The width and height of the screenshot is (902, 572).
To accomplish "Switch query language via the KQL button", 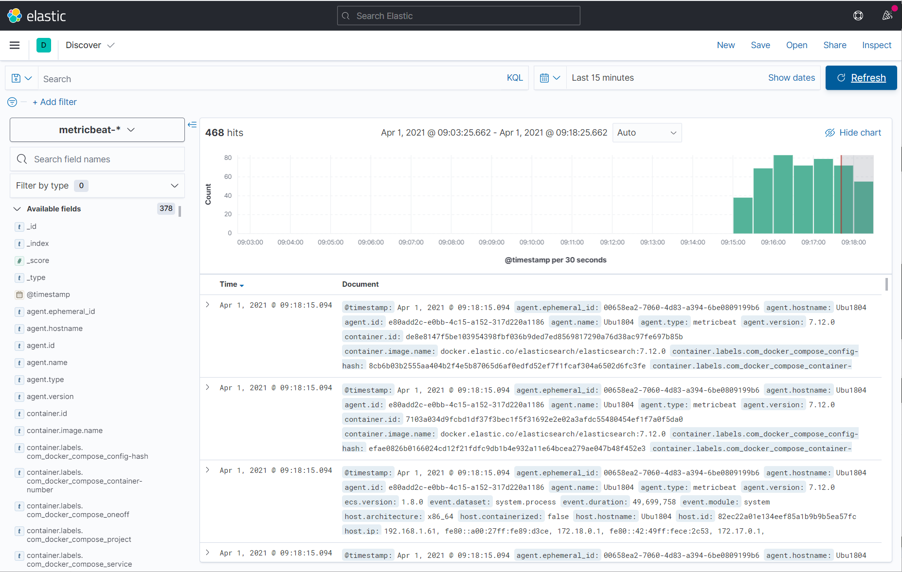I will [x=514, y=78].
